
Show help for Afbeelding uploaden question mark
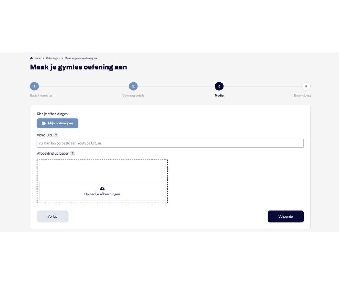point(72,154)
